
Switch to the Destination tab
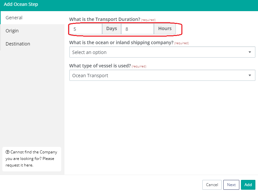(32, 44)
